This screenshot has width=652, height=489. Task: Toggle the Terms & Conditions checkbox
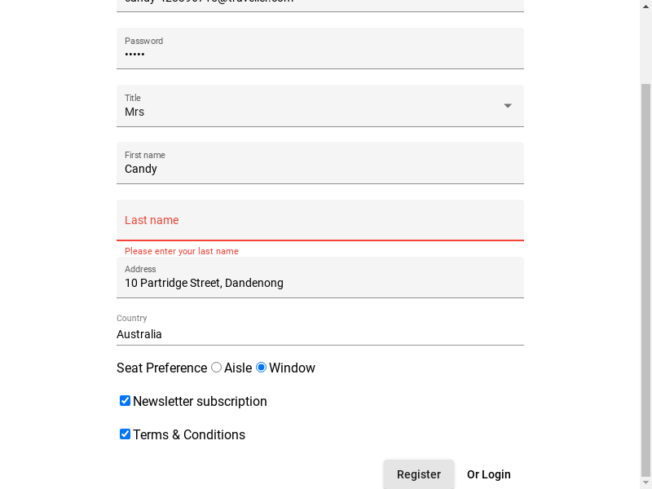[x=125, y=434]
